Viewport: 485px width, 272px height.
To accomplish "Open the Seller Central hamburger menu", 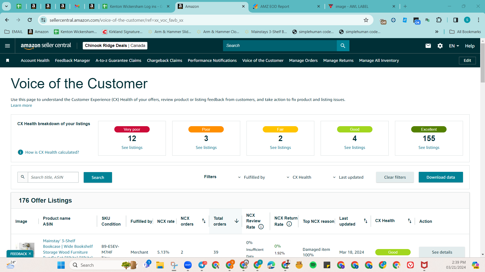I will coord(8,46).
